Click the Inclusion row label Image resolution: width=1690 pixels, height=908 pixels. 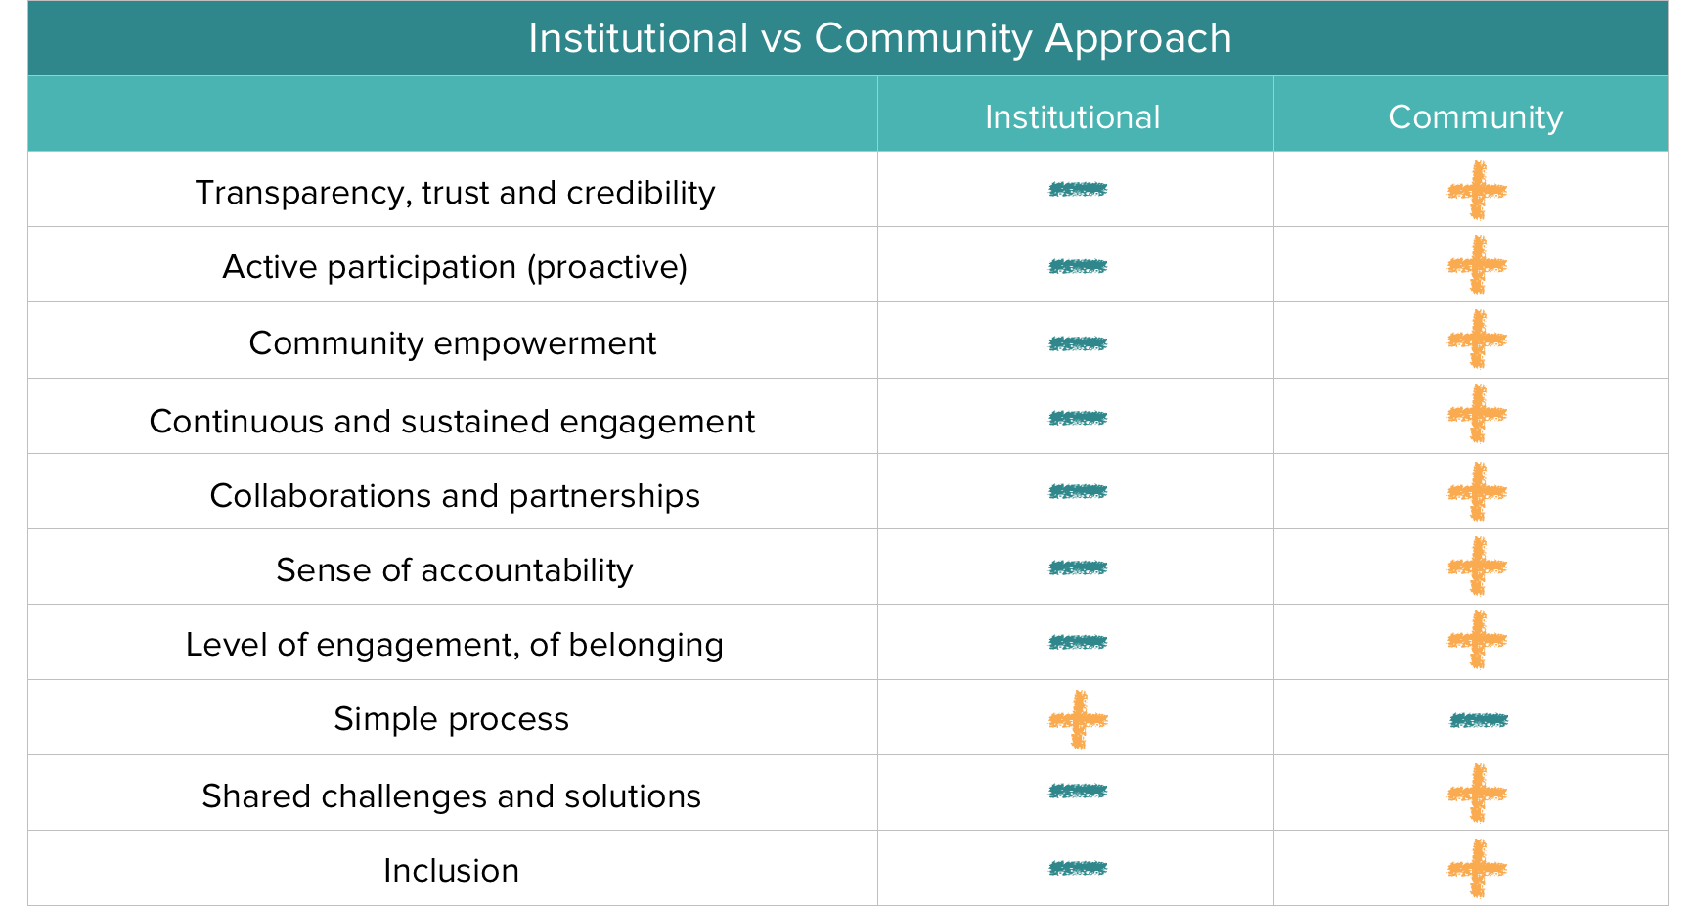click(451, 871)
